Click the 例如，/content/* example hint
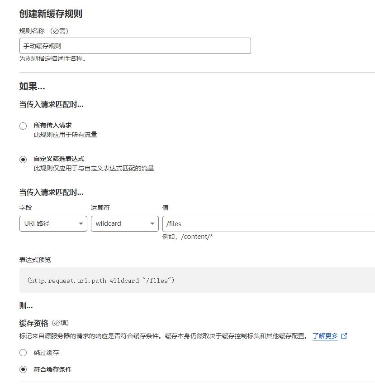This screenshot has height=388, width=375. coord(187,237)
